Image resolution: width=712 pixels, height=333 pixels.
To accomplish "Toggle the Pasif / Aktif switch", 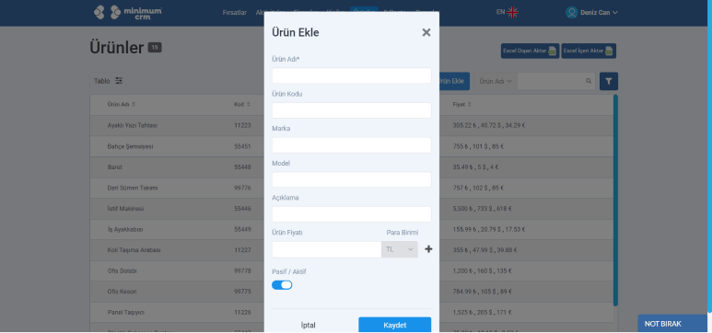I will [x=282, y=285].
